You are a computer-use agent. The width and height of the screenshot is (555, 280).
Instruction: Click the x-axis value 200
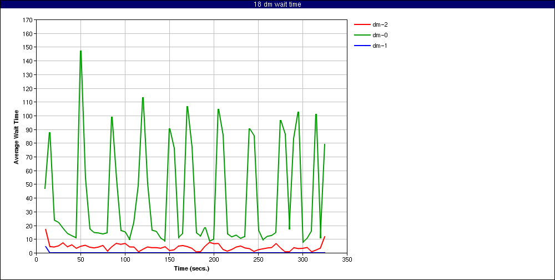pos(214,259)
